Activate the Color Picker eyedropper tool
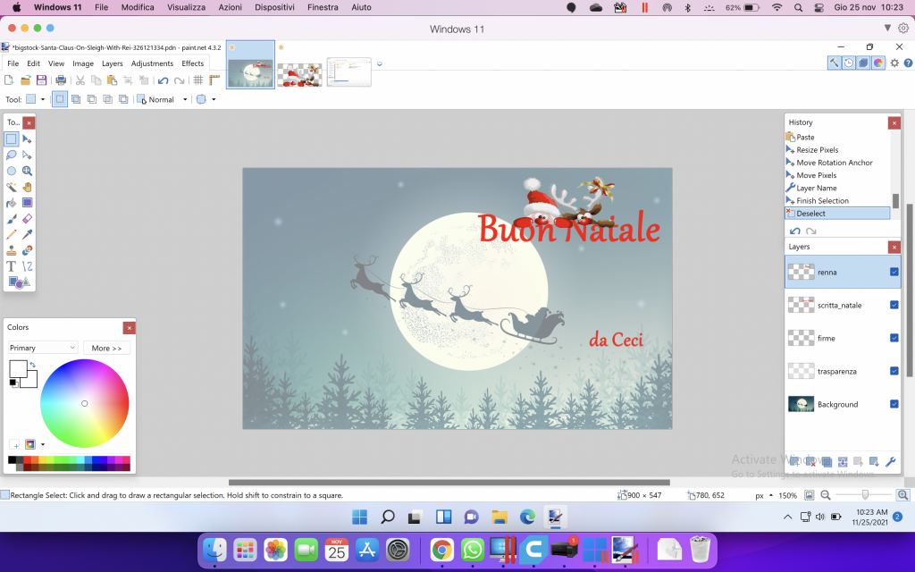Image resolution: width=915 pixels, height=572 pixels. point(28,234)
